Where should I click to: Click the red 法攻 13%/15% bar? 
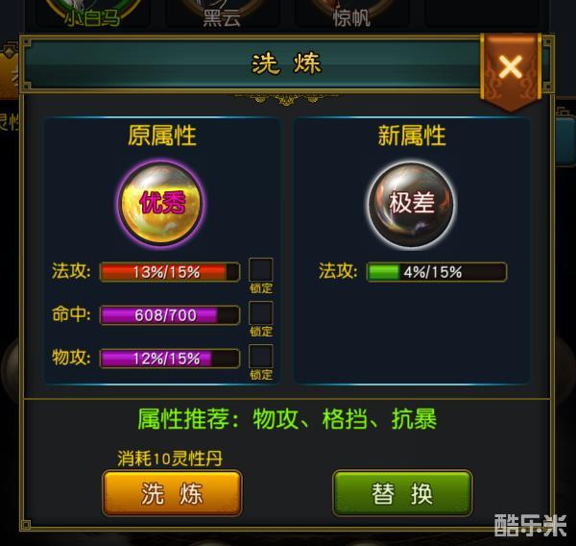click(x=170, y=272)
